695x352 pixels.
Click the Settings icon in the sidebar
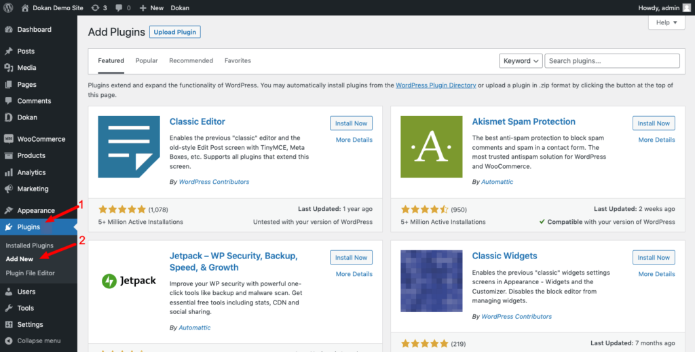coord(8,325)
